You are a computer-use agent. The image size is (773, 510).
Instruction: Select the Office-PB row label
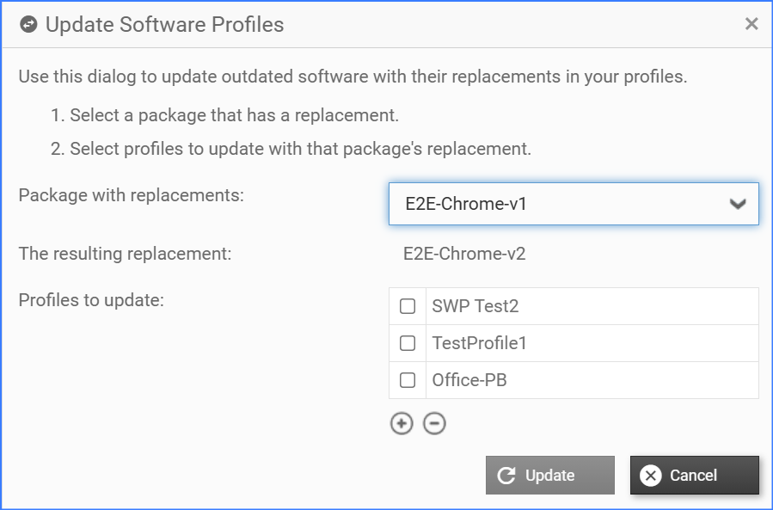pyautogui.click(x=469, y=380)
